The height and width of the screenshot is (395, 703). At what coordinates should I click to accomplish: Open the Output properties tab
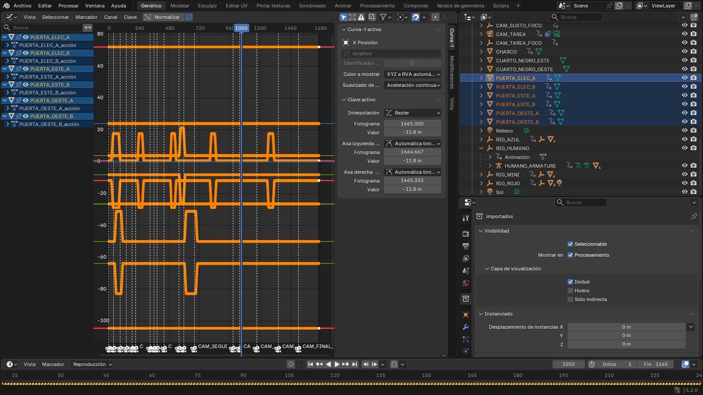coord(466,246)
